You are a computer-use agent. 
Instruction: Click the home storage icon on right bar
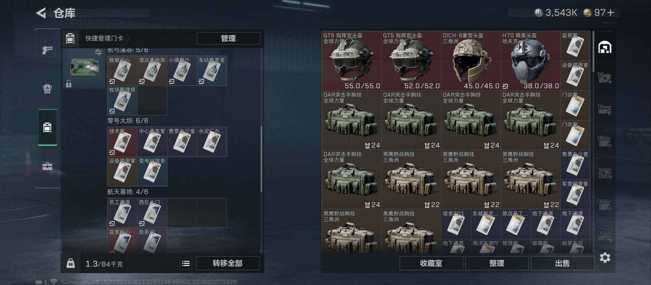605,47
